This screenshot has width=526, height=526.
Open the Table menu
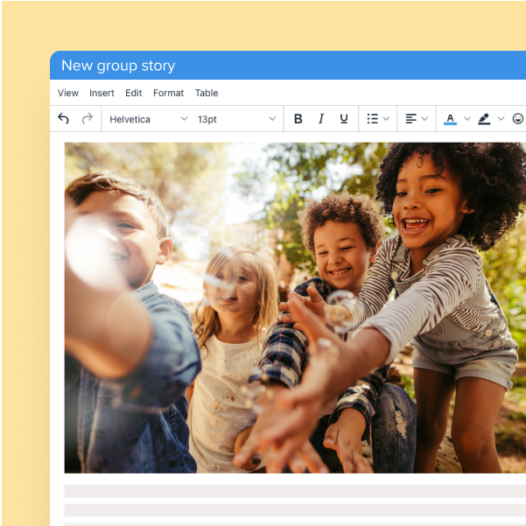tap(207, 93)
